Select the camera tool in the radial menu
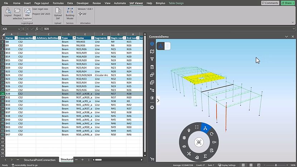297x167 pixels. point(214,142)
